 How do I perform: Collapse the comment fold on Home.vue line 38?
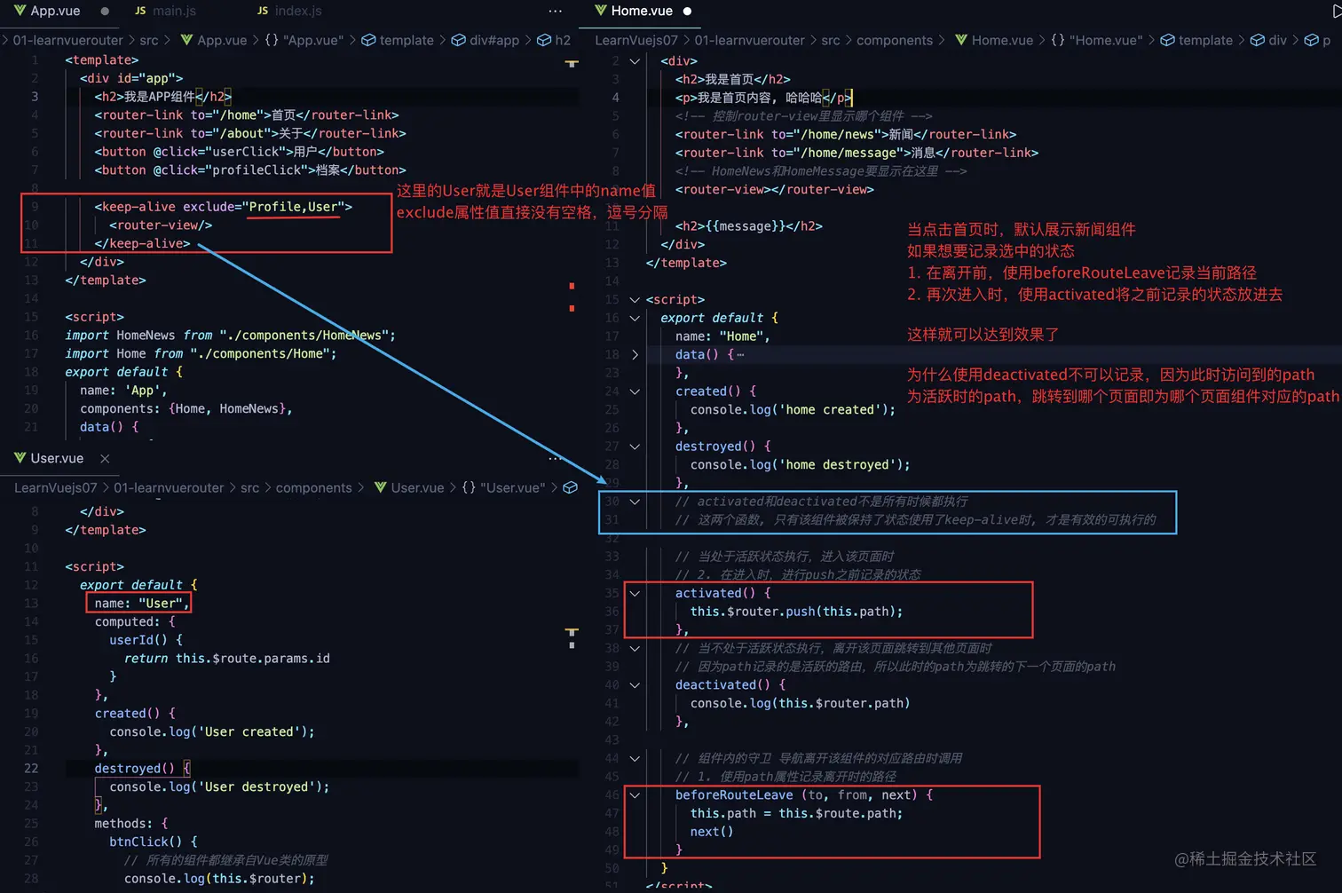(635, 648)
